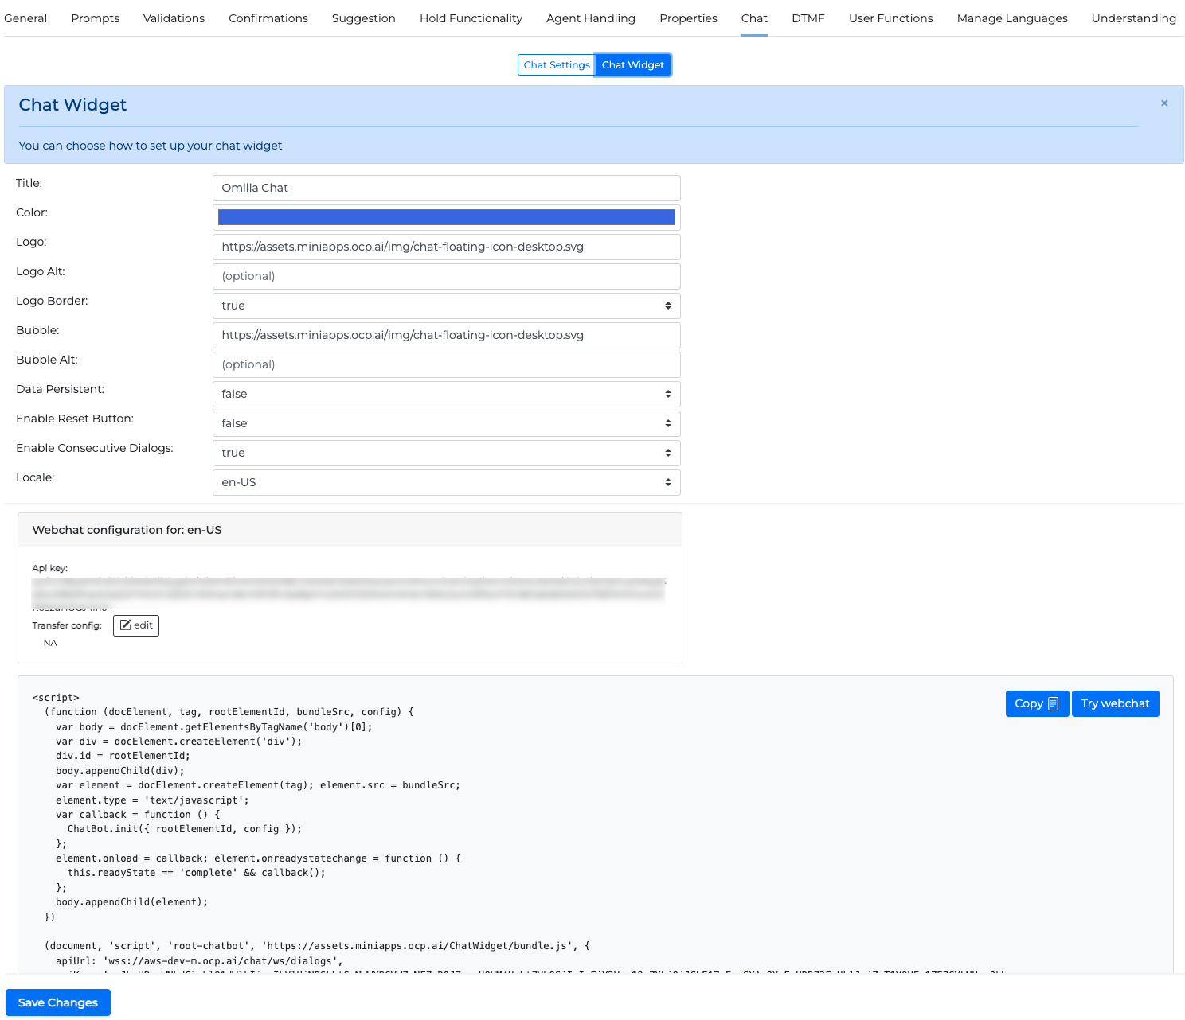This screenshot has height=1020, width=1185.
Task: Open the Logo Border selector arrows
Action: 668,306
